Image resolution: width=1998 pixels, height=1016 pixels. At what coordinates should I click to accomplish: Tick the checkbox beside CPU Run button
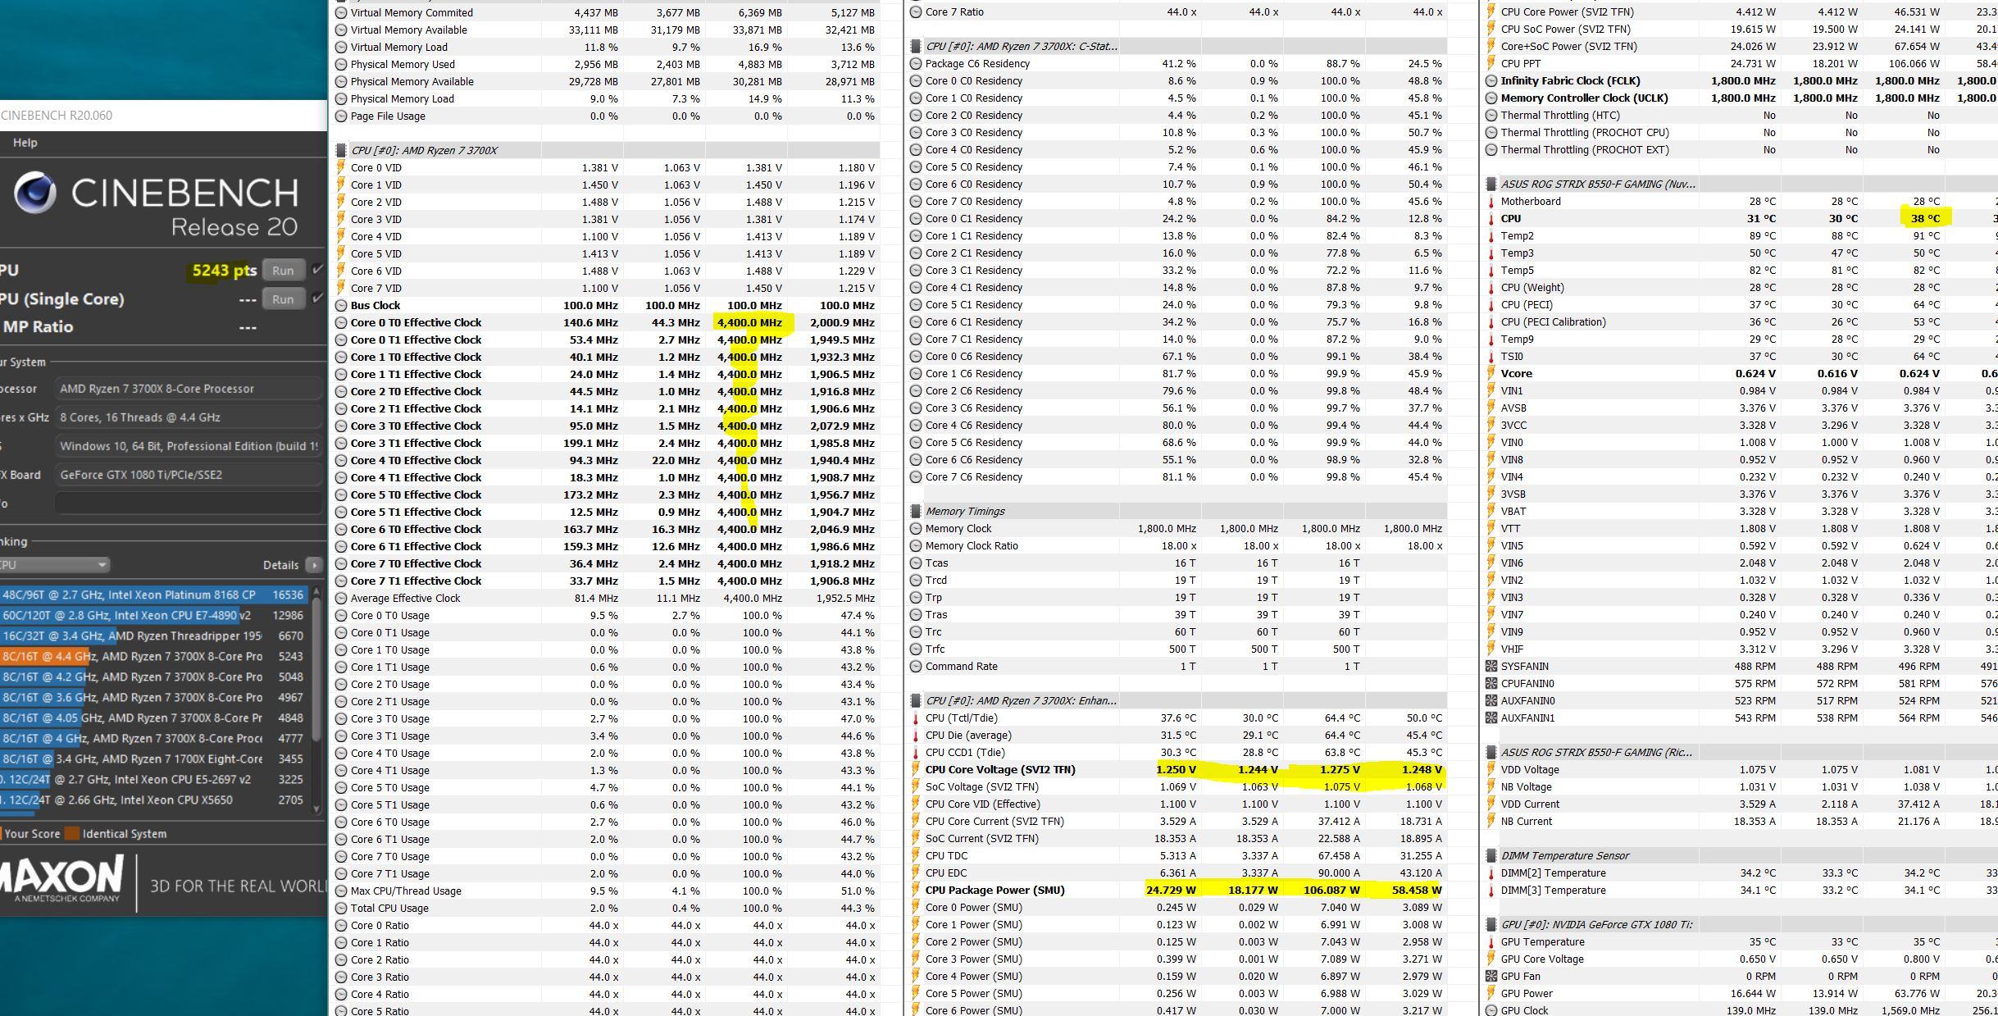[x=318, y=269]
